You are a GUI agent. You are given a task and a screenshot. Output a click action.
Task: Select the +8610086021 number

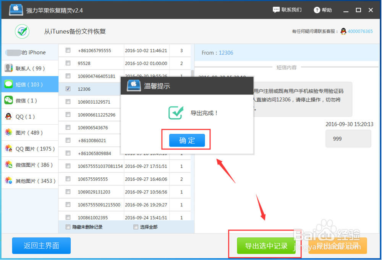92,140
